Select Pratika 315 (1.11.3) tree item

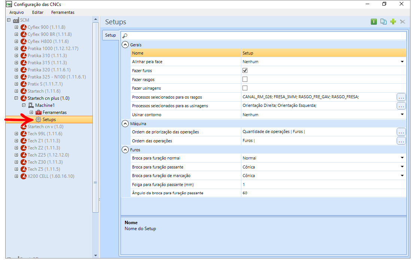(x=47, y=63)
